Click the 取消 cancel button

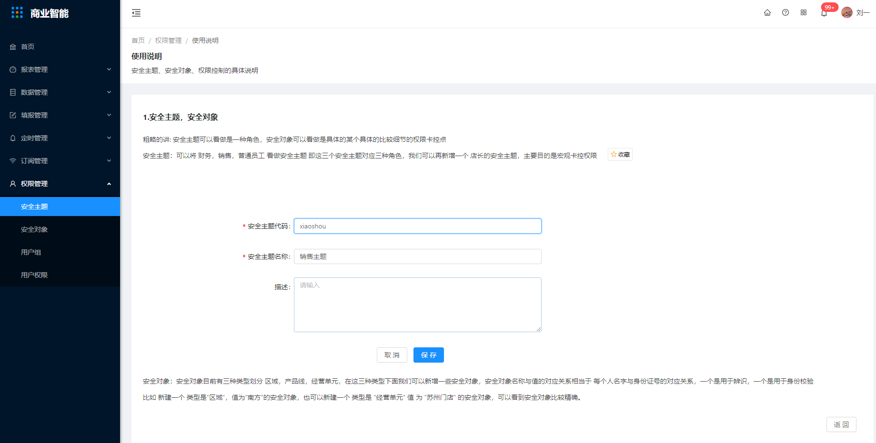[392, 355]
